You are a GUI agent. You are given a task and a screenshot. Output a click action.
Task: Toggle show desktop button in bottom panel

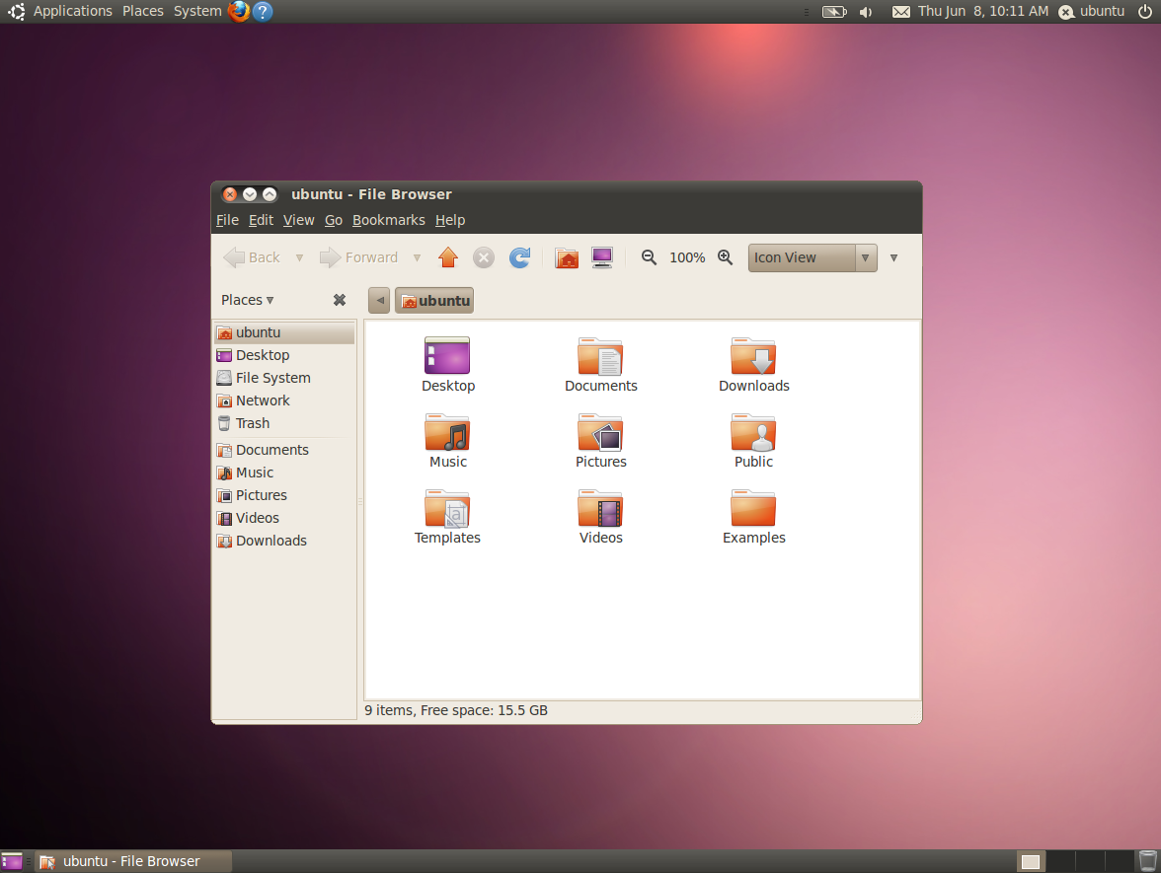point(12,861)
